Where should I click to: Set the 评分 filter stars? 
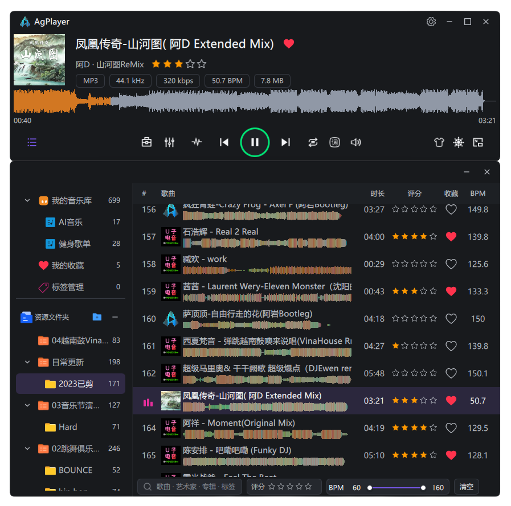290,487
